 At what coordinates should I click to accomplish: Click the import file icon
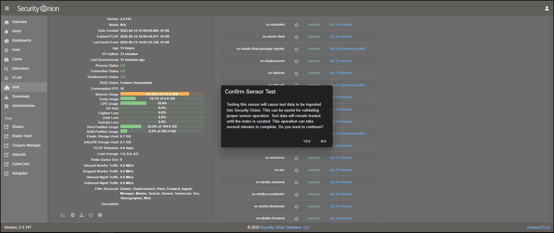pyautogui.click(x=72, y=215)
